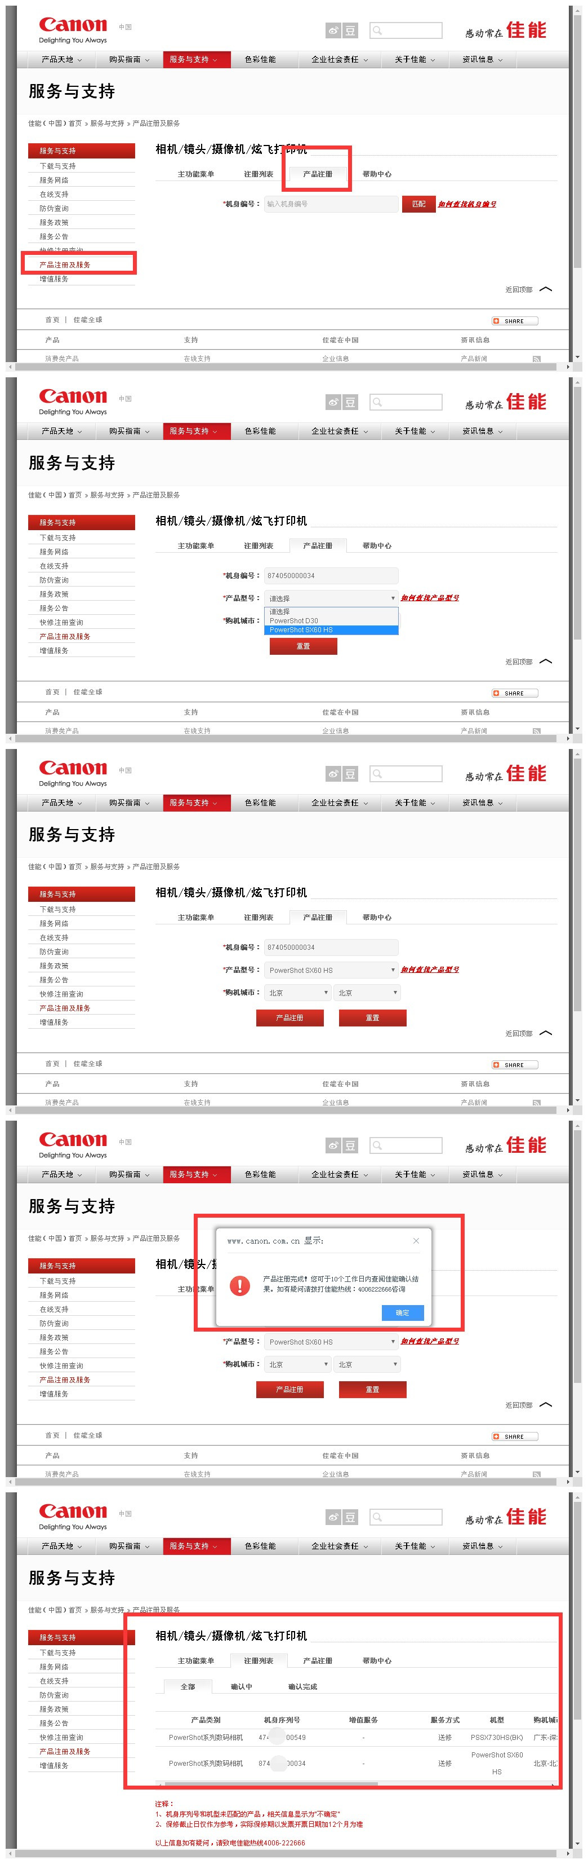The height and width of the screenshot is (1864, 588).
Task: Click SHARE button on the confirmation dialog page
Action: 514,1436
